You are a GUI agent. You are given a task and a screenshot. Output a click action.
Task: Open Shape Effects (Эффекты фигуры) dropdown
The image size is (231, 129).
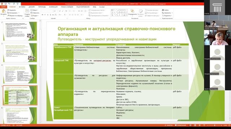[152, 15]
